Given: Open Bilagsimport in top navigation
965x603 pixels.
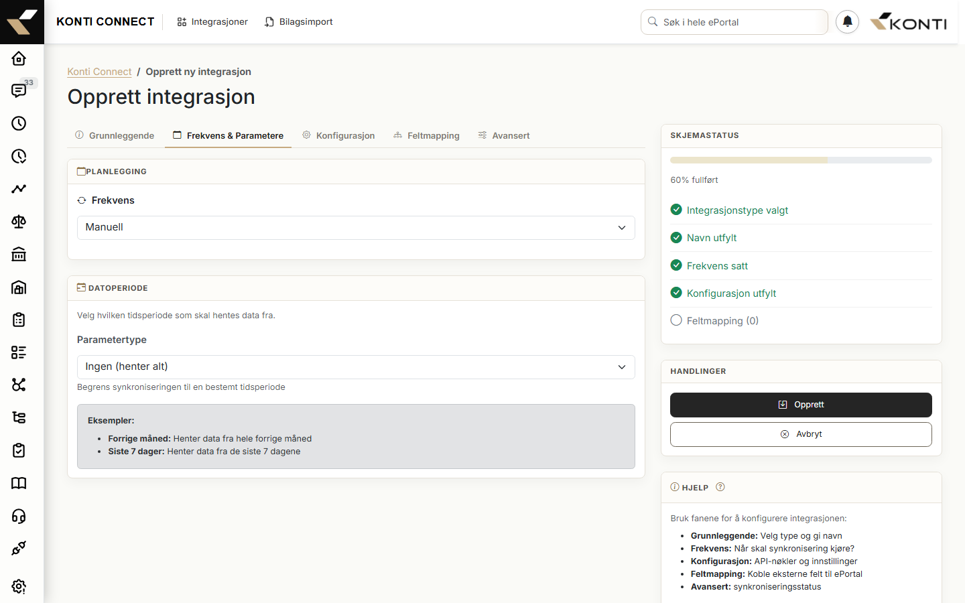Looking at the screenshot, I should pyautogui.click(x=299, y=22).
